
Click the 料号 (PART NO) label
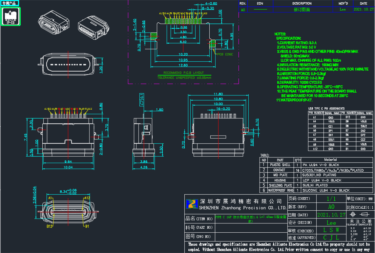coord(199,228)
